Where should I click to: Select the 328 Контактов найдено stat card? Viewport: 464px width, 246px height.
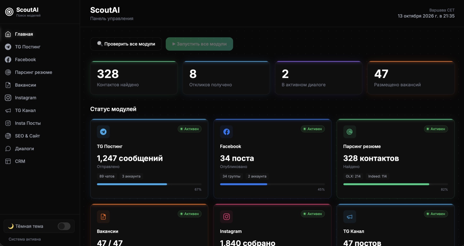point(134,78)
